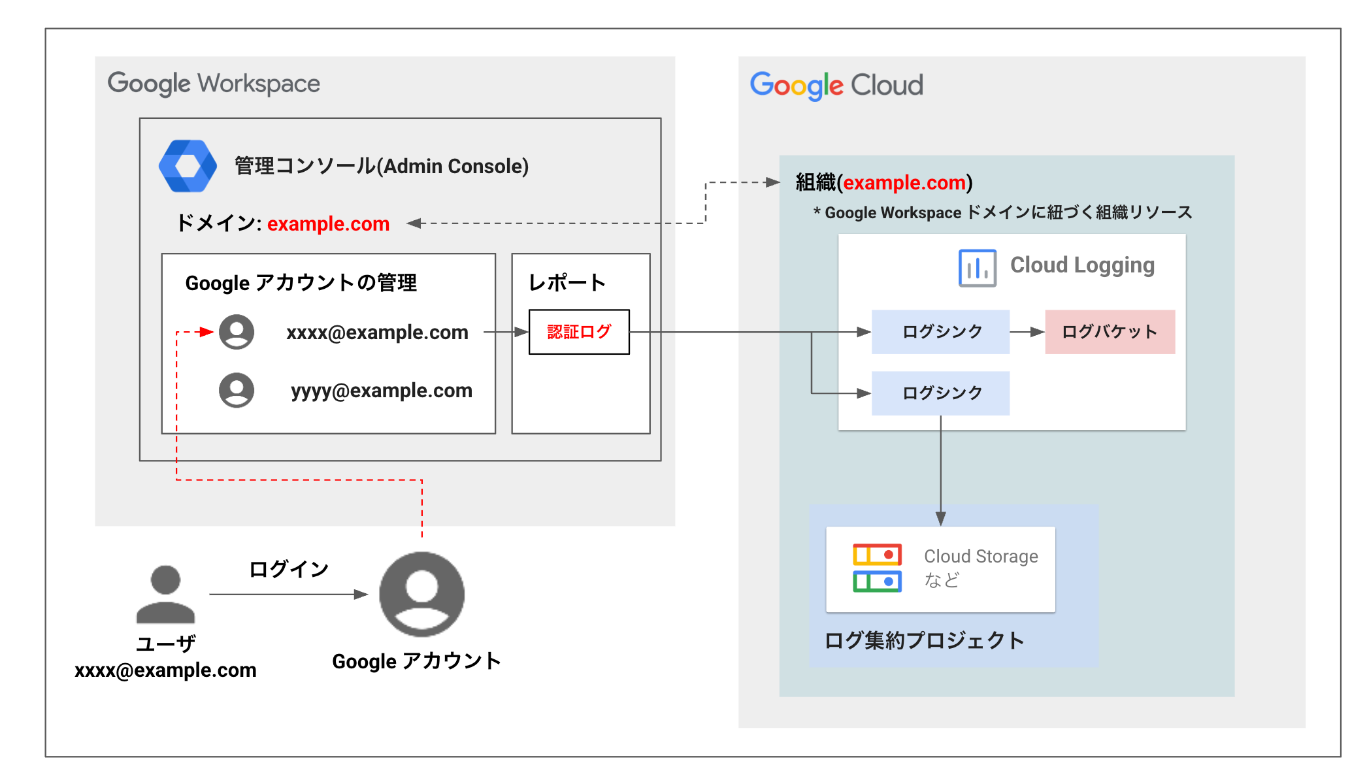The height and width of the screenshot is (784, 1367).
Task: Click the example.com domain link text
Action: 327,224
